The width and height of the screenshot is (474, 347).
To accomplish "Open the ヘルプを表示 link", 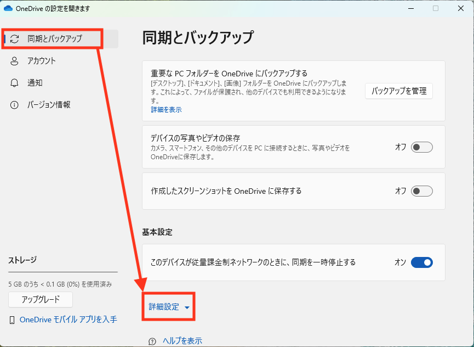I will pyautogui.click(x=182, y=341).
